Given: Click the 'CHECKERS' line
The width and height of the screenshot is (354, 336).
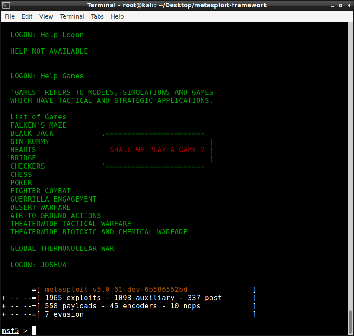Looking at the screenshot, I should point(28,166).
